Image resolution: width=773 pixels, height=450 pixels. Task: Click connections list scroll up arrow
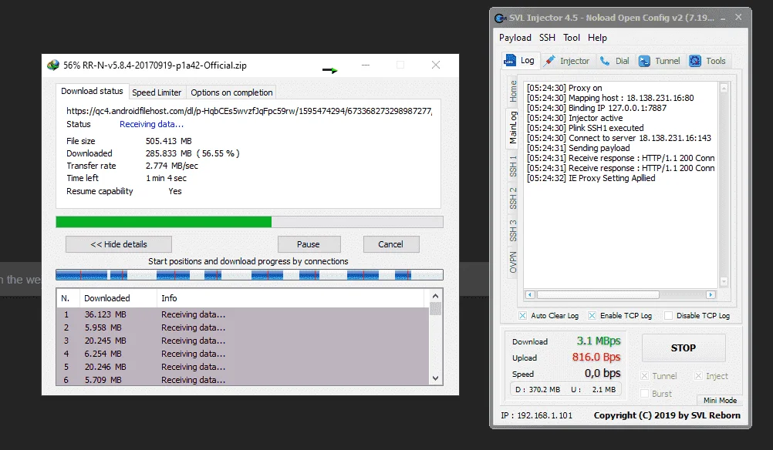435,297
